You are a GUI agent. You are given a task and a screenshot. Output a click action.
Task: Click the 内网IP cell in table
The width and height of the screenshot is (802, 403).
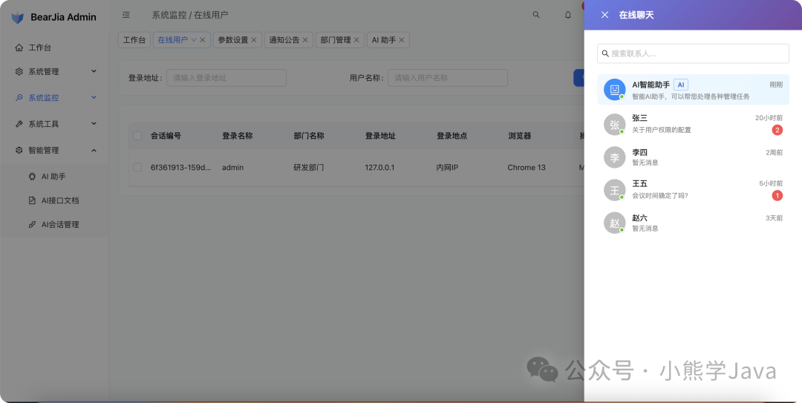(x=447, y=167)
